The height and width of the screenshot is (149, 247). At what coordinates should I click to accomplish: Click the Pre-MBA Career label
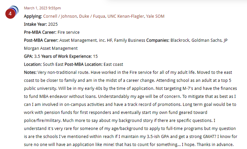[x=40, y=32]
